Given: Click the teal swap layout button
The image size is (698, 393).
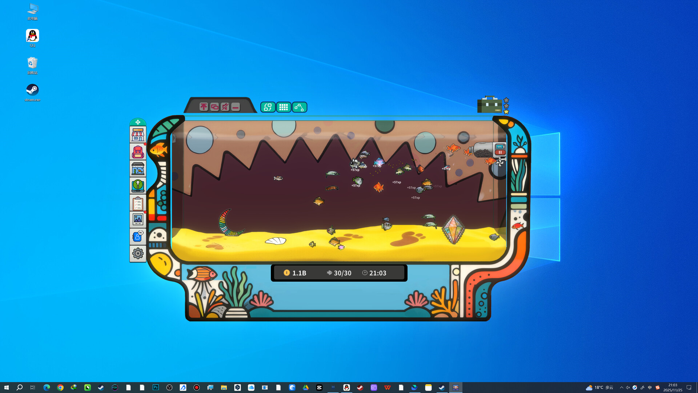Looking at the screenshot, I should (268, 107).
